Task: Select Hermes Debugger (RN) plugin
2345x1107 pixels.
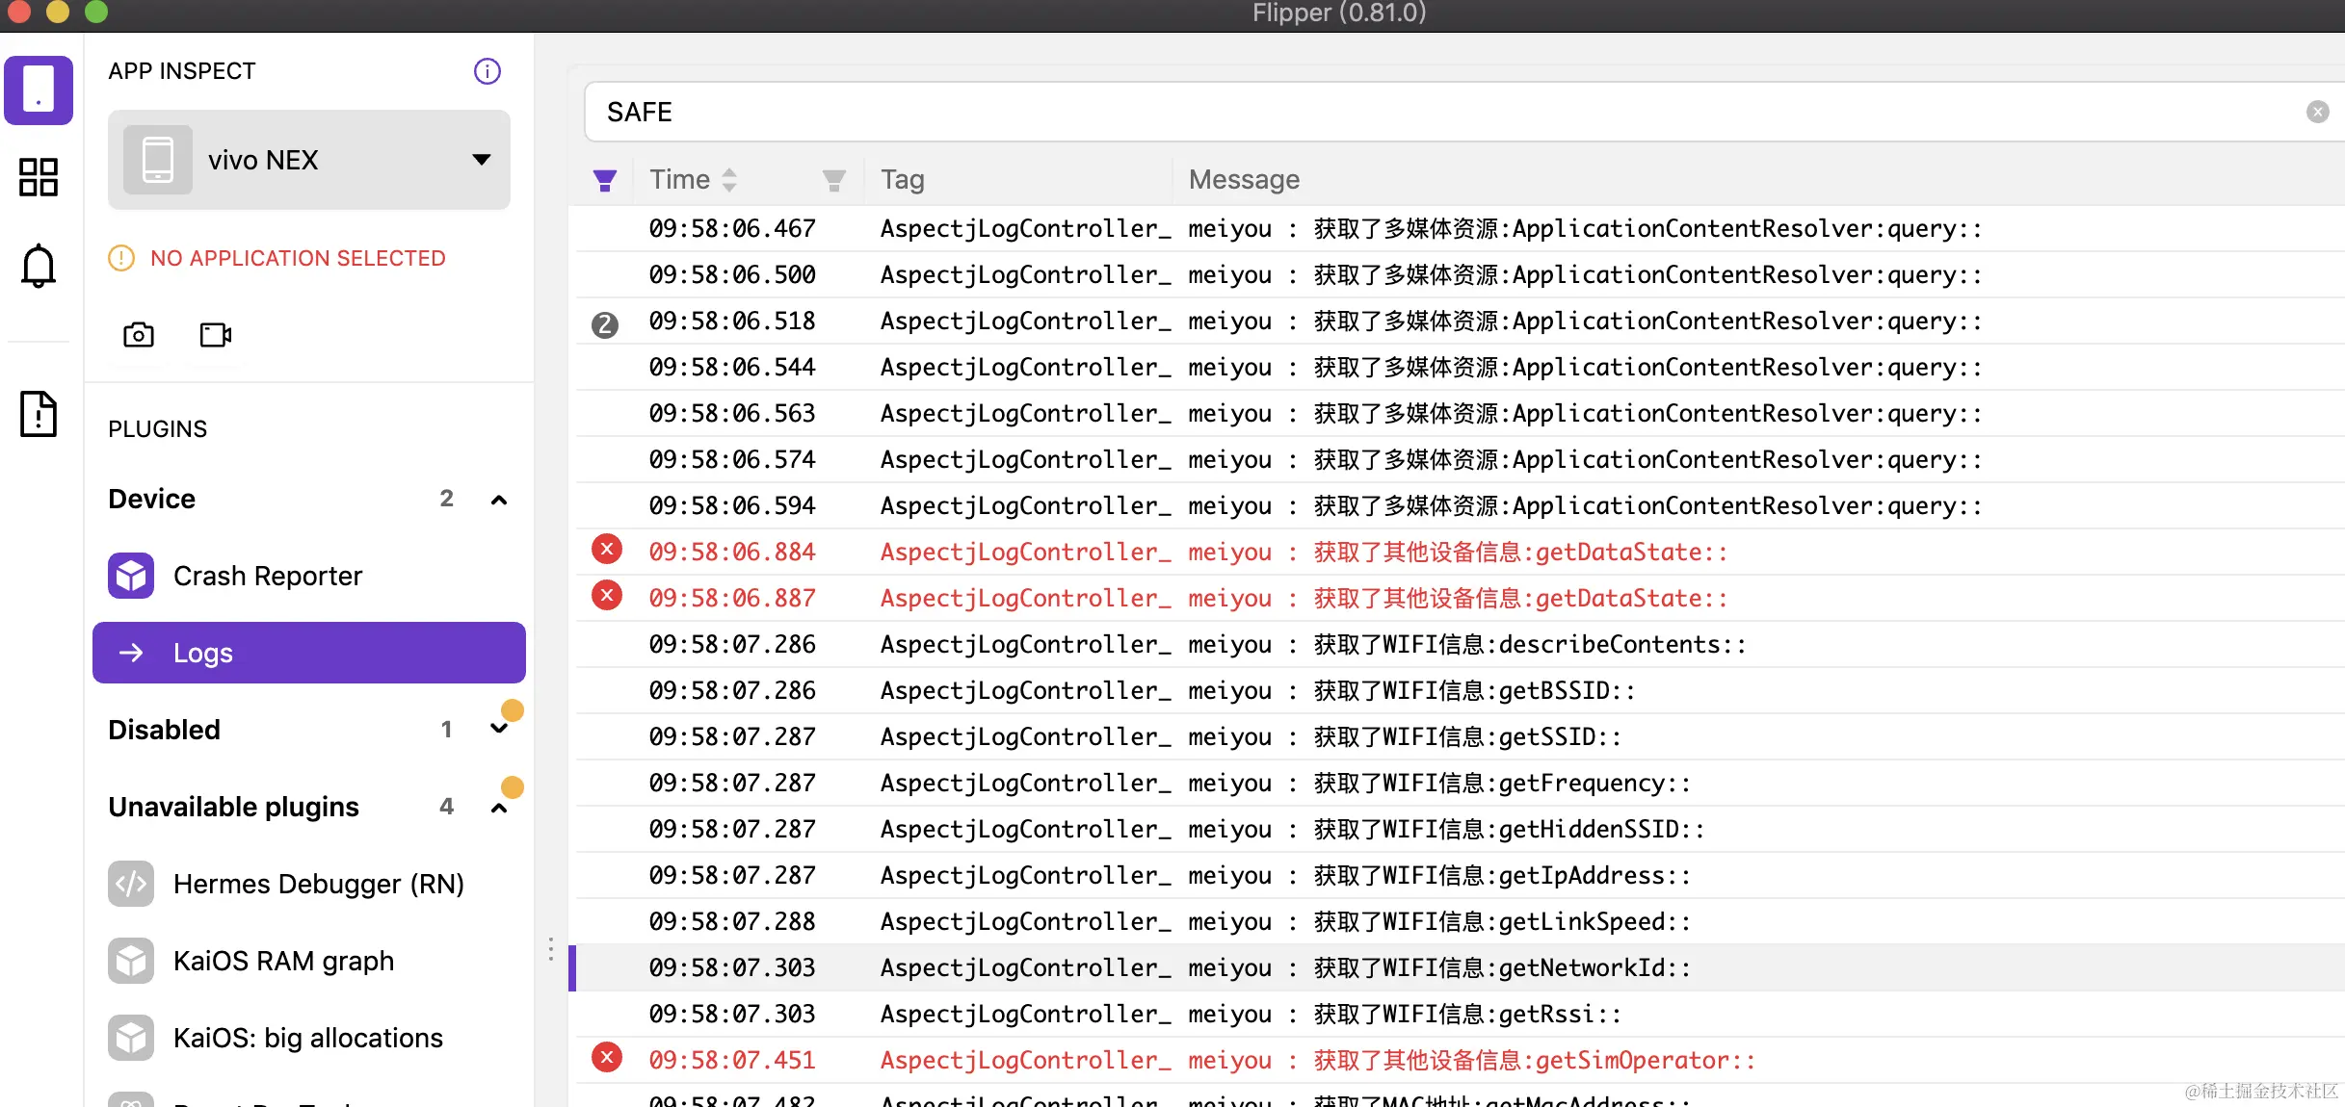Action: click(x=318, y=884)
